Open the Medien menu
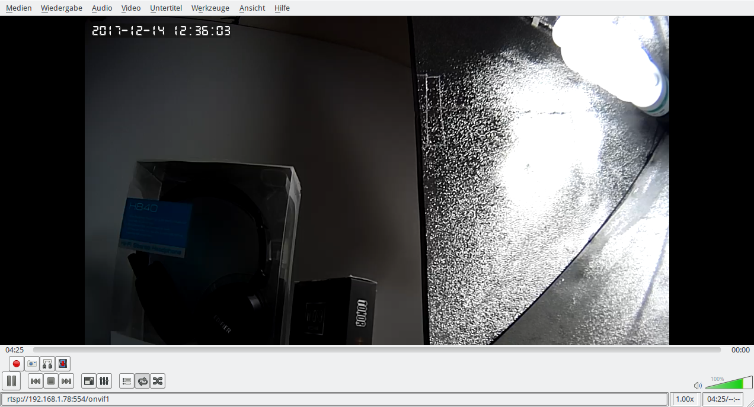Image resolution: width=754 pixels, height=407 pixels. [x=19, y=8]
